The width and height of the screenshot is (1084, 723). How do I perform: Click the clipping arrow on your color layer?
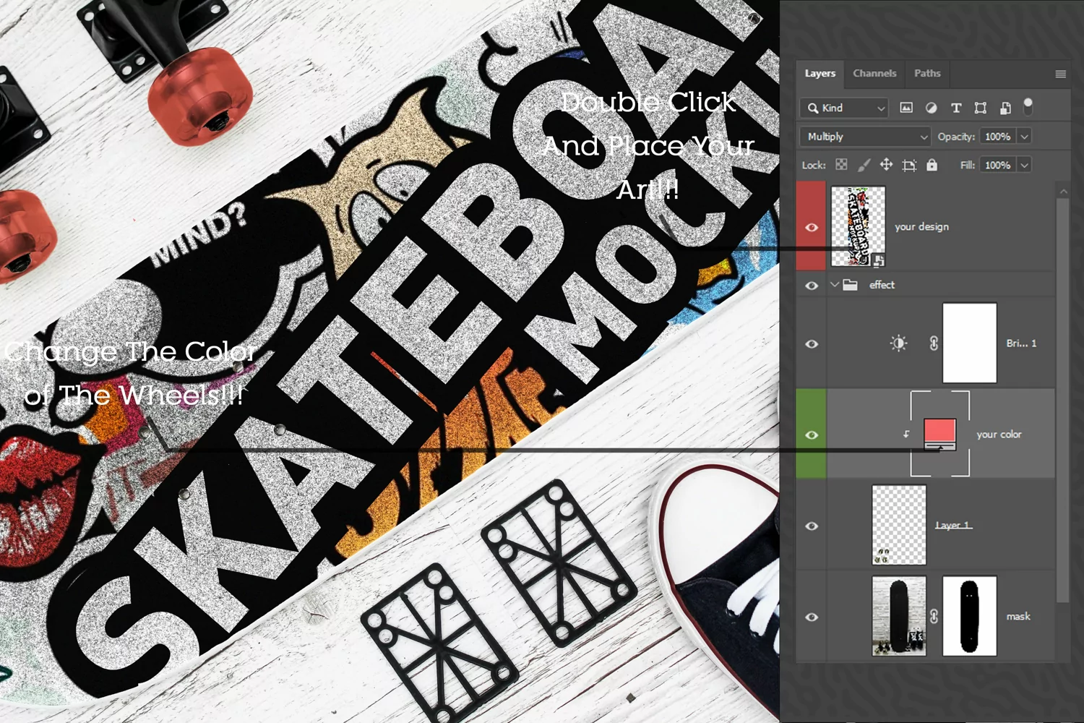coord(906,435)
